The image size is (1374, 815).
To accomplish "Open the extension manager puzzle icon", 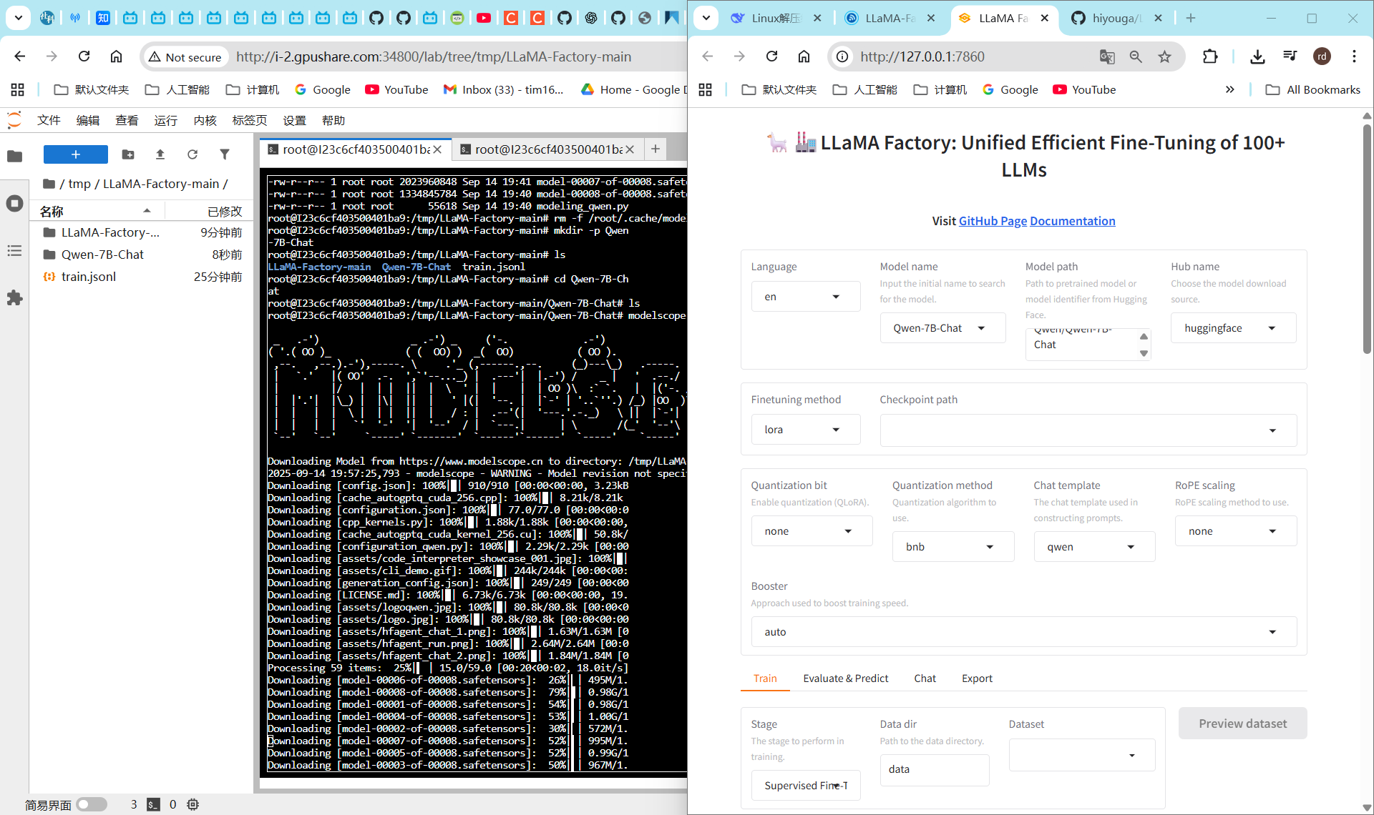I will coord(14,298).
